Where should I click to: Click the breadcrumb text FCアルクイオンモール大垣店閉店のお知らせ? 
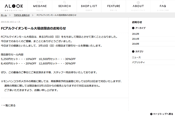tap(56, 15)
